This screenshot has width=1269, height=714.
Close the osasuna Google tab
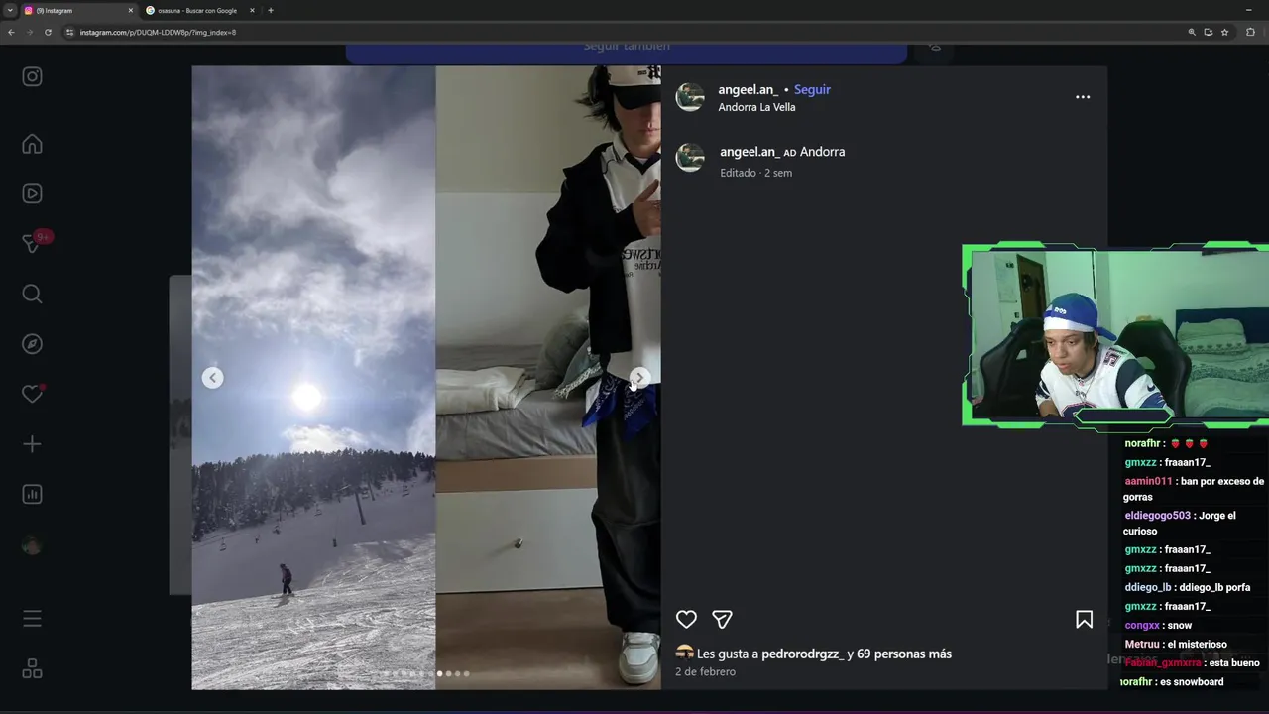(252, 10)
